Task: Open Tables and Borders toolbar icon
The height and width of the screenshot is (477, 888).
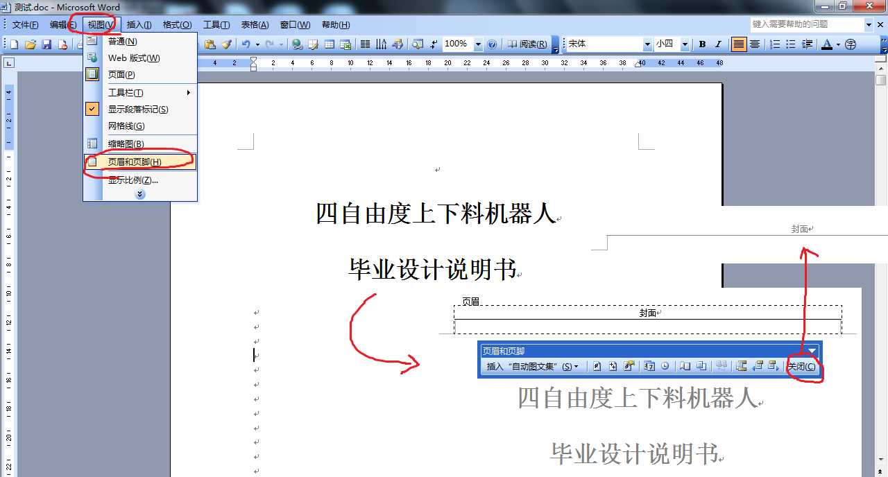Action: click(x=313, y=44)
